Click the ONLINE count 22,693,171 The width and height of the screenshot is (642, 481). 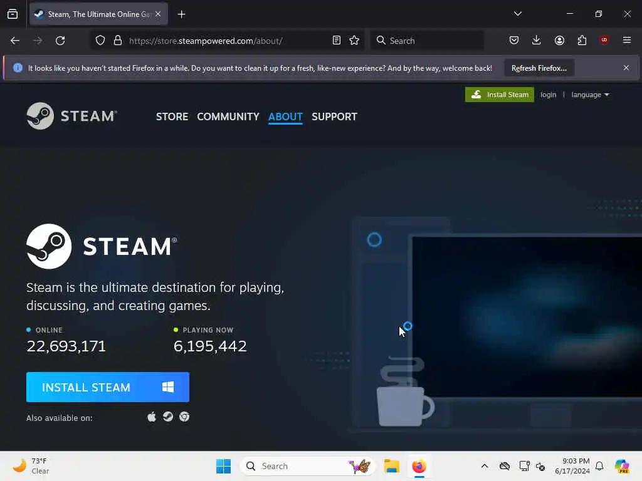[x=66, y=346]
